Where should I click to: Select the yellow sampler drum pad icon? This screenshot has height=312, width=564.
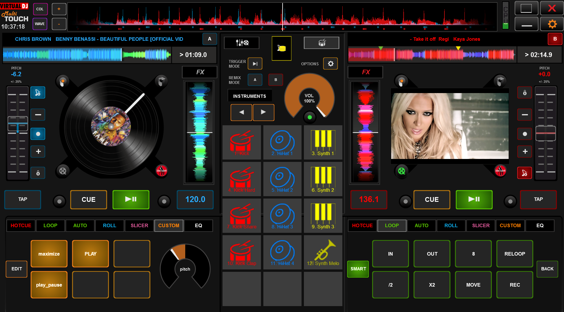[281, 48]
